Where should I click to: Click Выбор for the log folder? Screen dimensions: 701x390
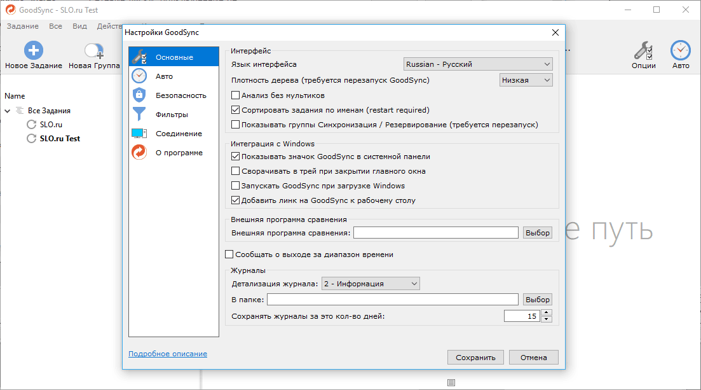pos(538,300)
